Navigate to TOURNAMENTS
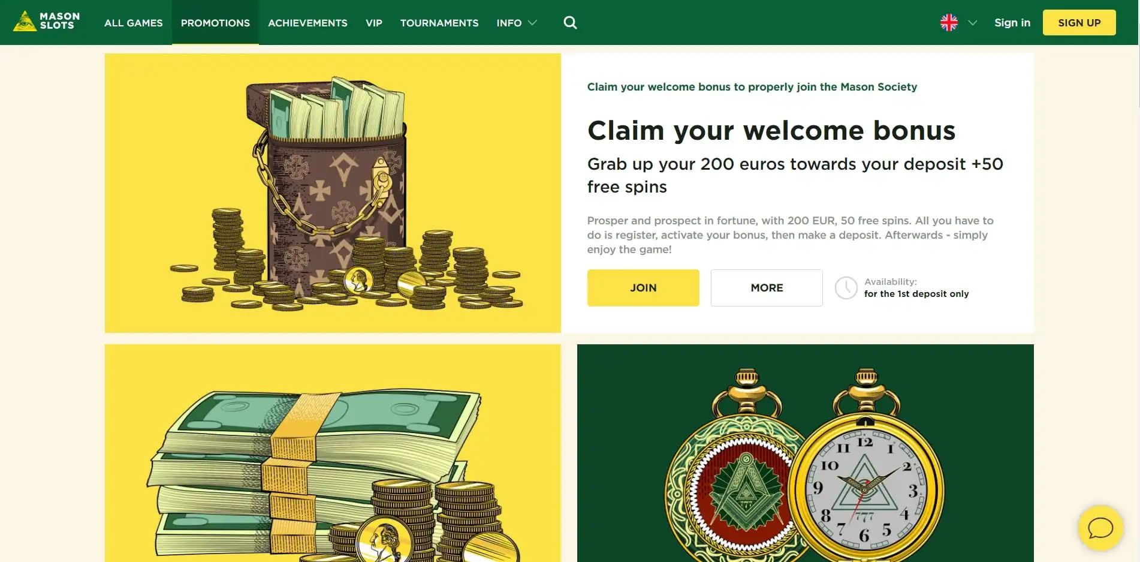1140x562 pixels. [439, 23]
